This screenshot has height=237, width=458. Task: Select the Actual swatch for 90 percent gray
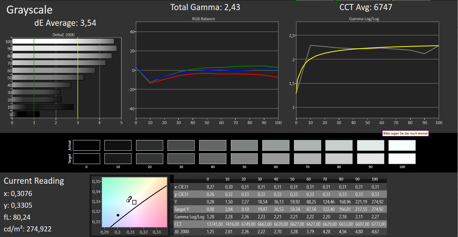coord(371,145)
